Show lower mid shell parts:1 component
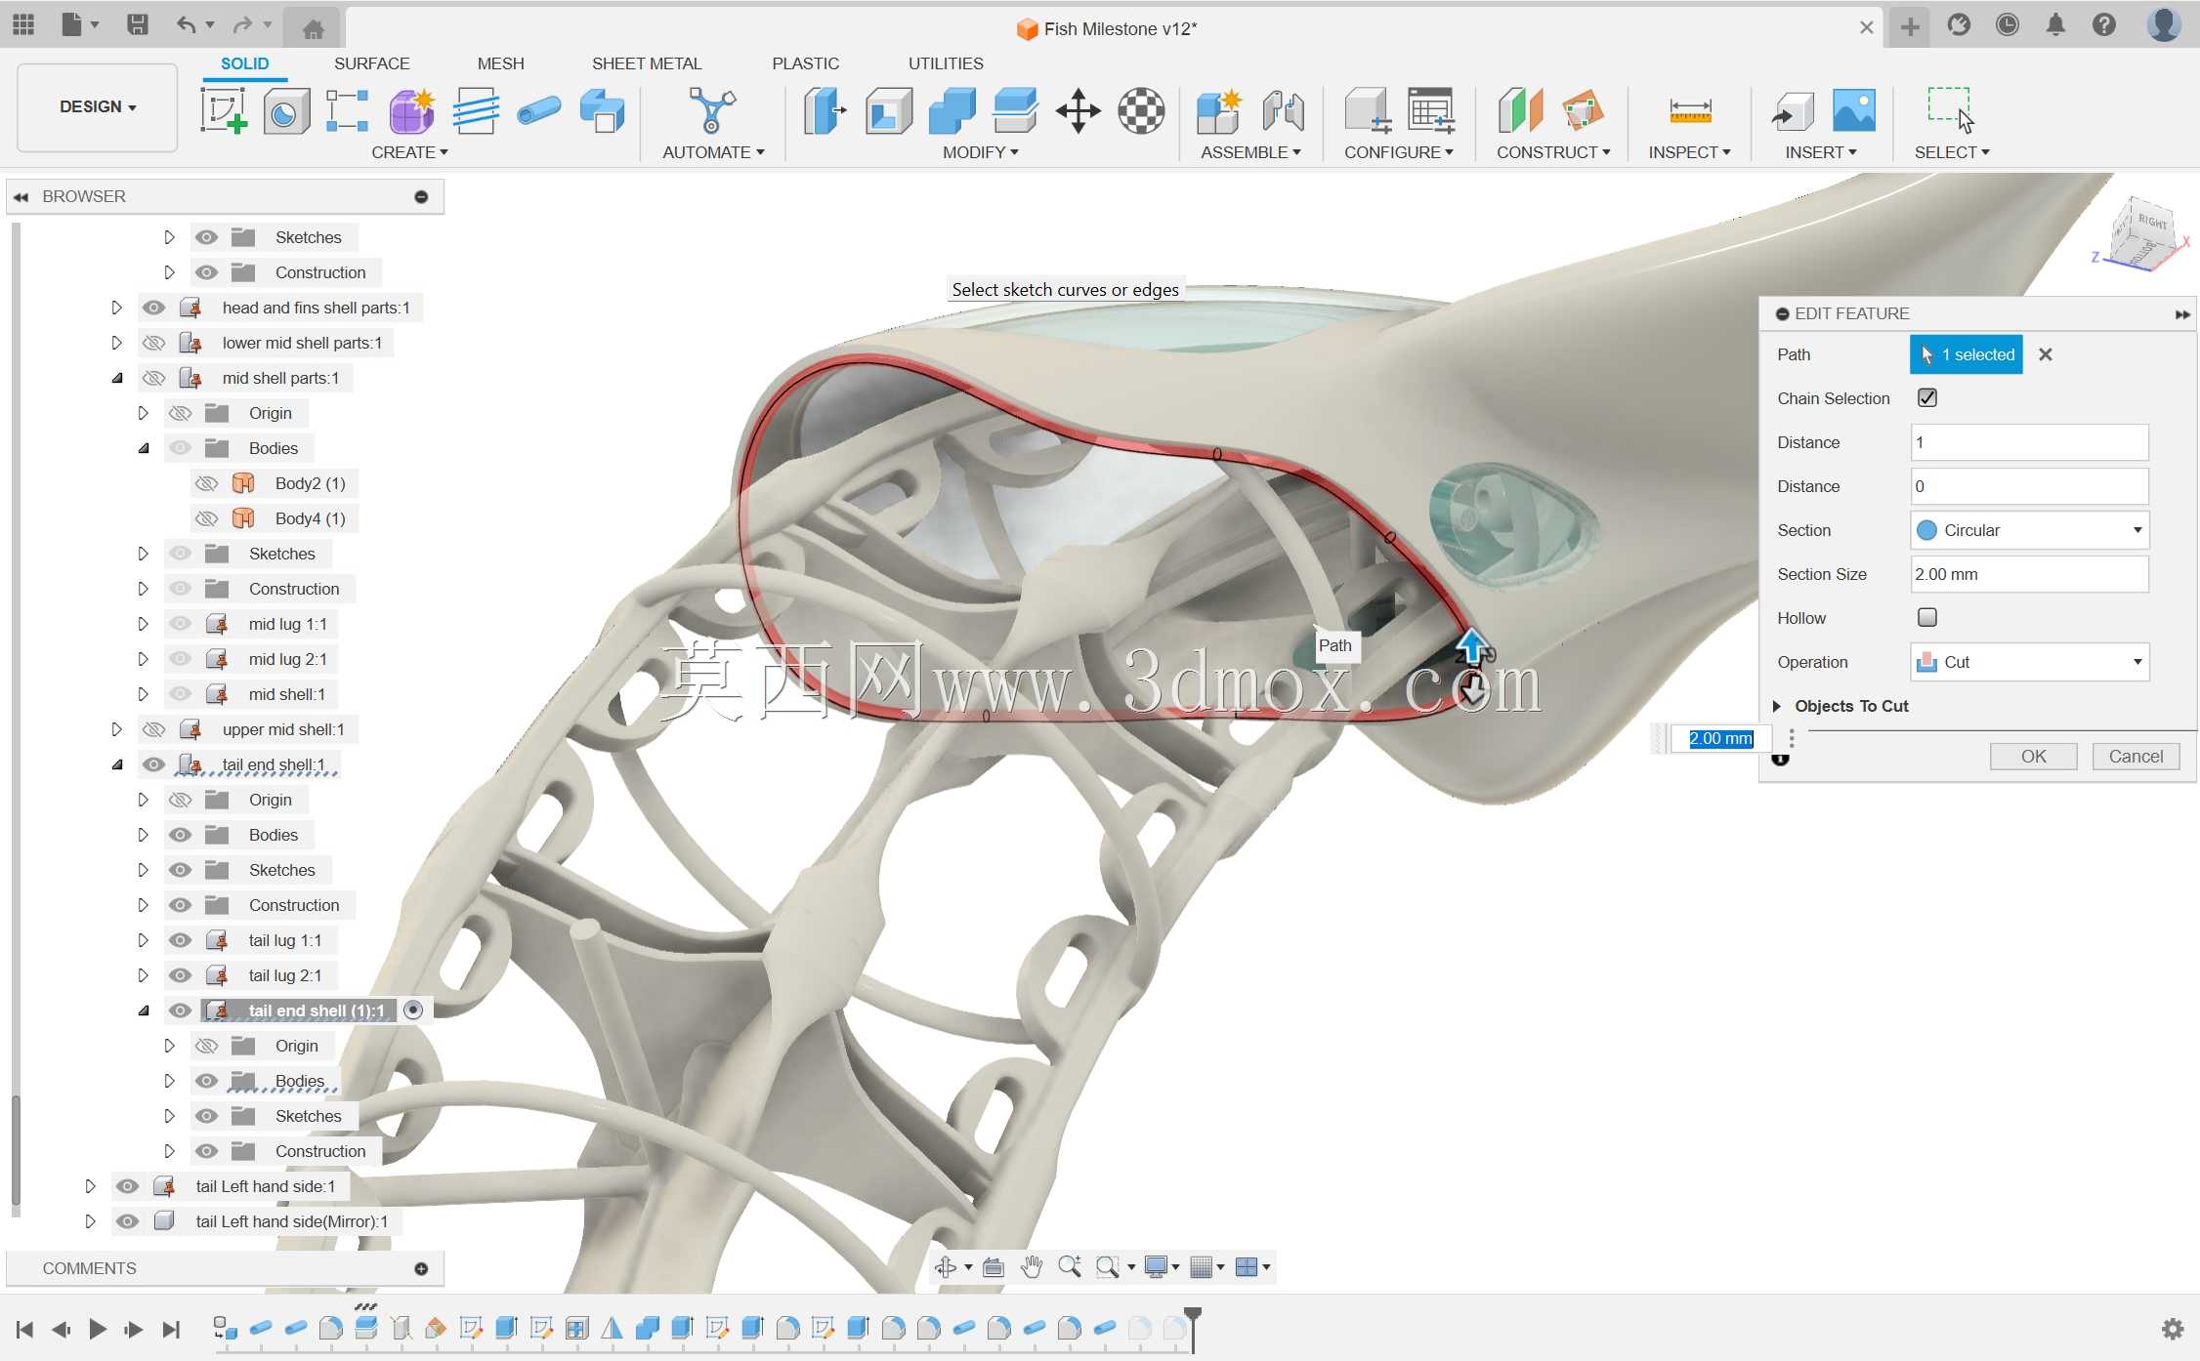The image size is (2200, 1361). tap(153, 343)
